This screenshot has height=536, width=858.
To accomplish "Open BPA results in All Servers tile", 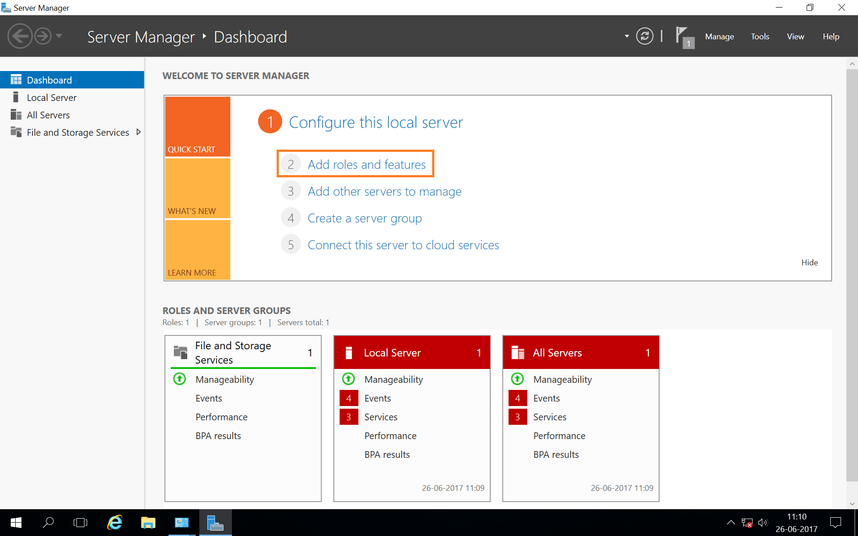I will tap(556, 454).
